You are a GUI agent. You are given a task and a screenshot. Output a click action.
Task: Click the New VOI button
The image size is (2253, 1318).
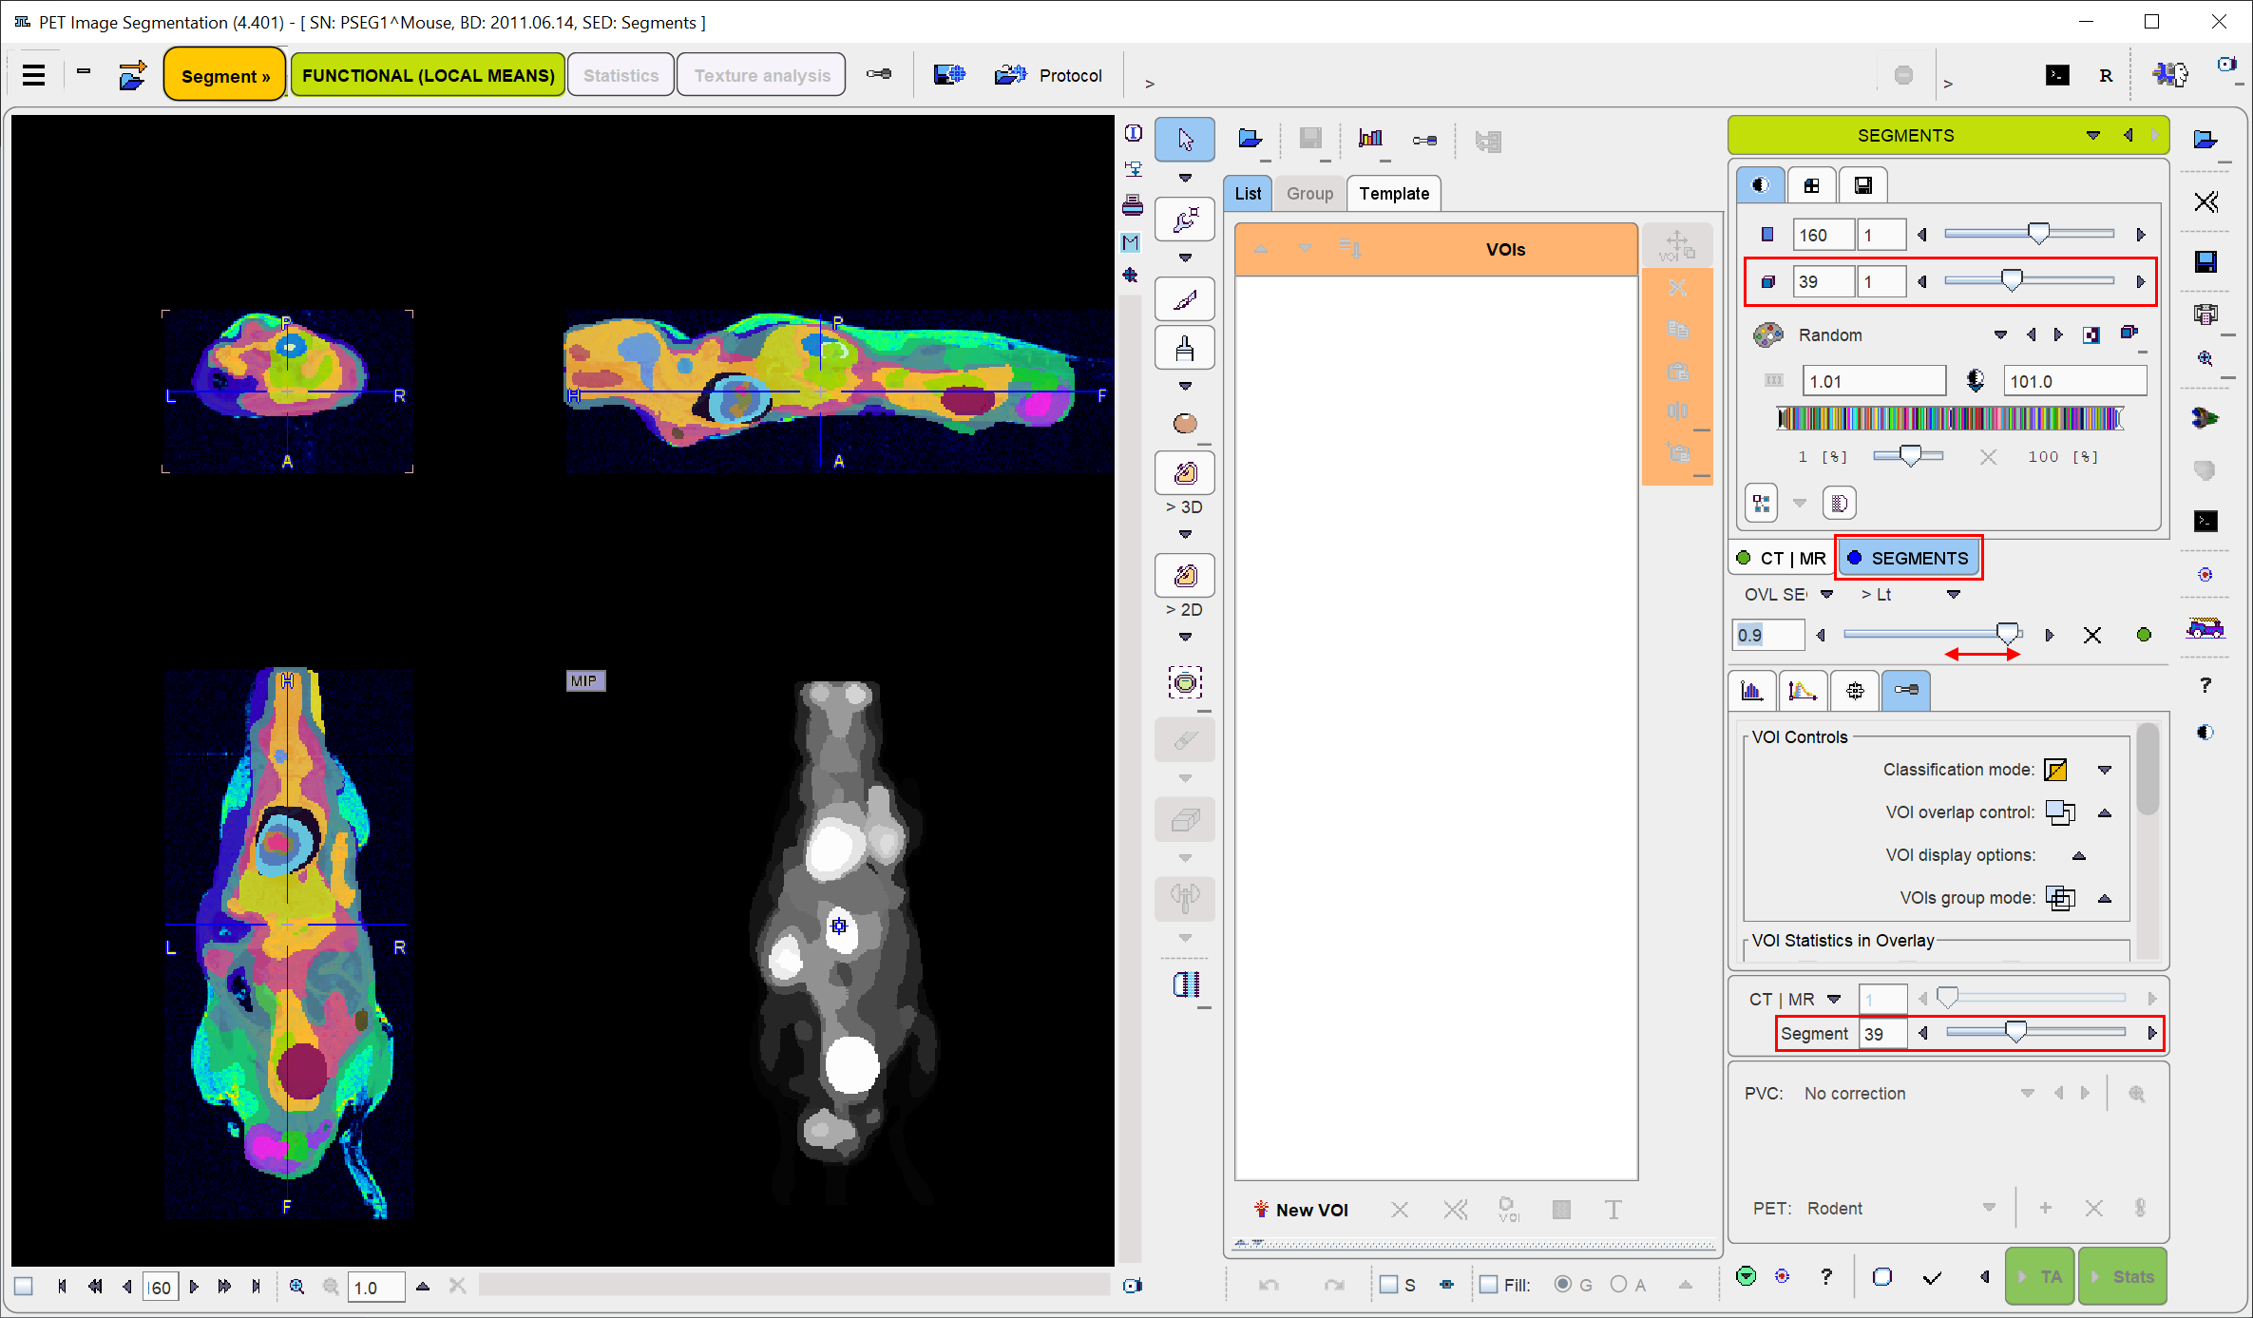1301,1210
